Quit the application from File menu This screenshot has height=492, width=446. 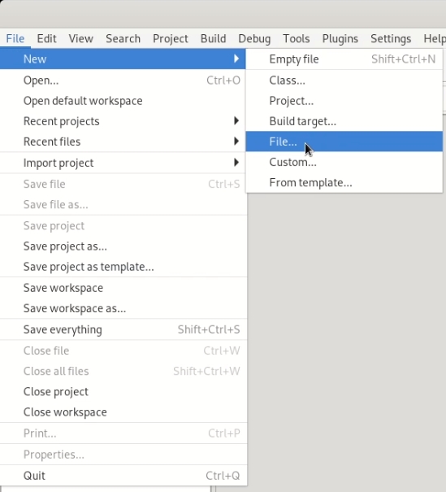point(123,476)
